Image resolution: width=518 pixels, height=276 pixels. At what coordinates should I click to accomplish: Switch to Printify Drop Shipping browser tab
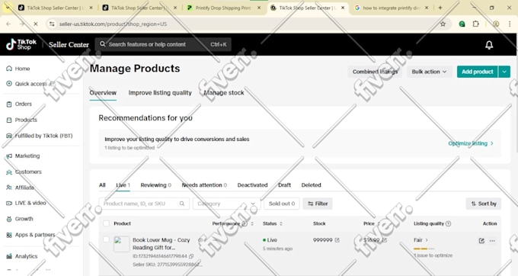[223, 8]
